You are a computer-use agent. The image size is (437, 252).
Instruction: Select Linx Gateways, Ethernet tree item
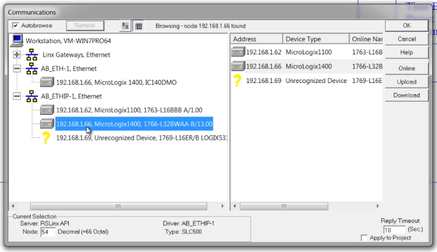pos(76,55)
